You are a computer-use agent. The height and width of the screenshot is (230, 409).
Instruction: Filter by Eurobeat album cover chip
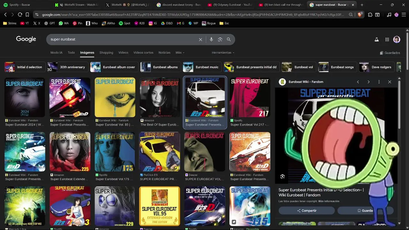[114, 67]
